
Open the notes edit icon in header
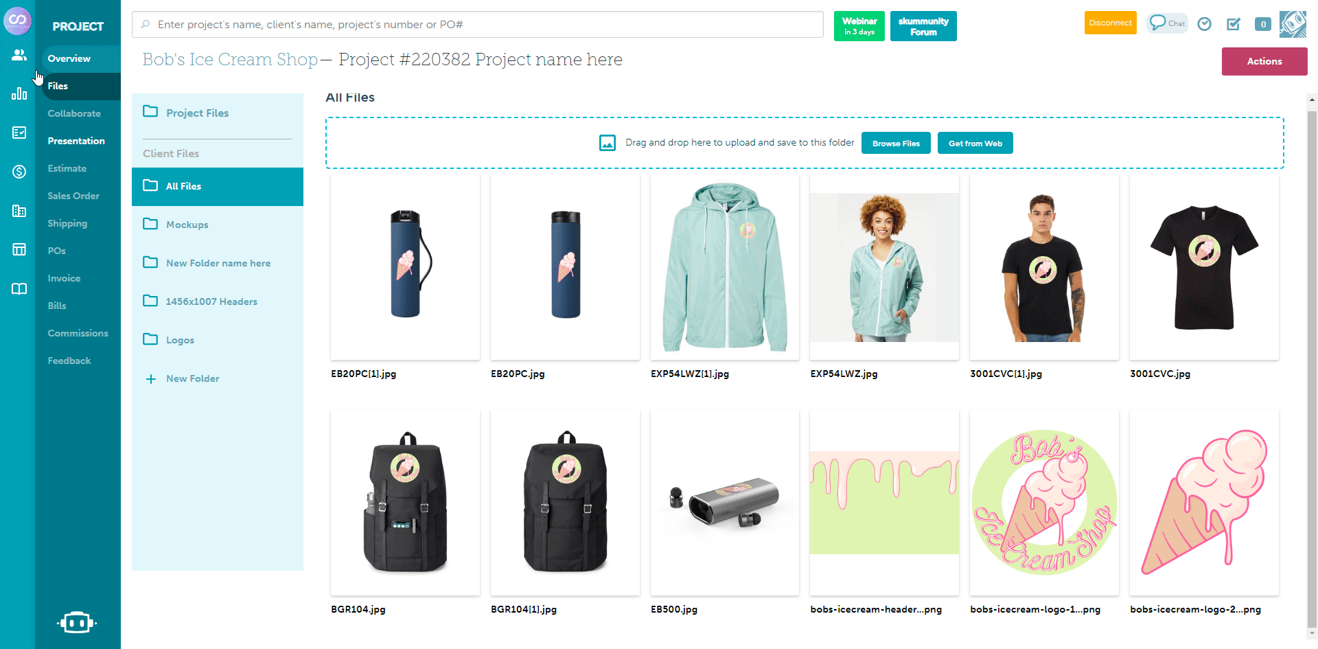pos(1234,24)
